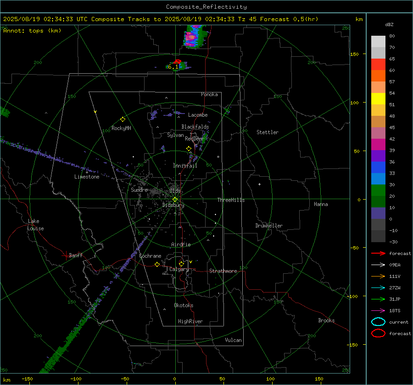Click the Hanna city label

pyautogui.click(x=321, y=204)
